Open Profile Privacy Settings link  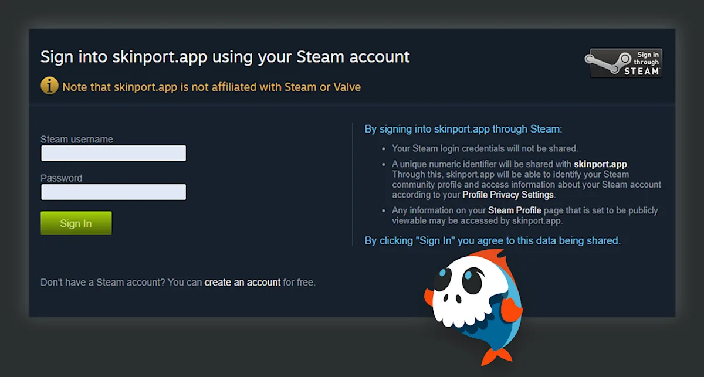coord(508,195)
